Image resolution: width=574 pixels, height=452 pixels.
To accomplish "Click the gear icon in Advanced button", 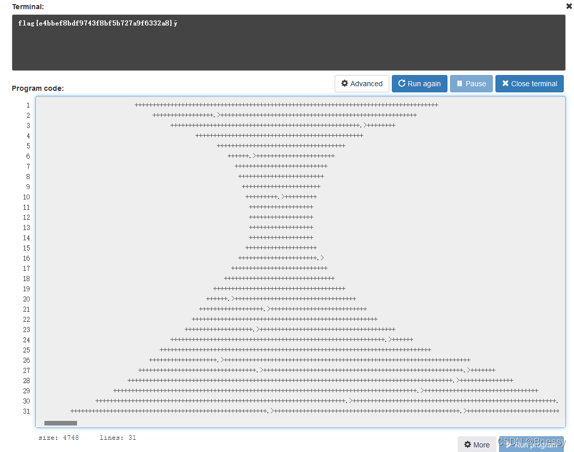I will [344, 83].
